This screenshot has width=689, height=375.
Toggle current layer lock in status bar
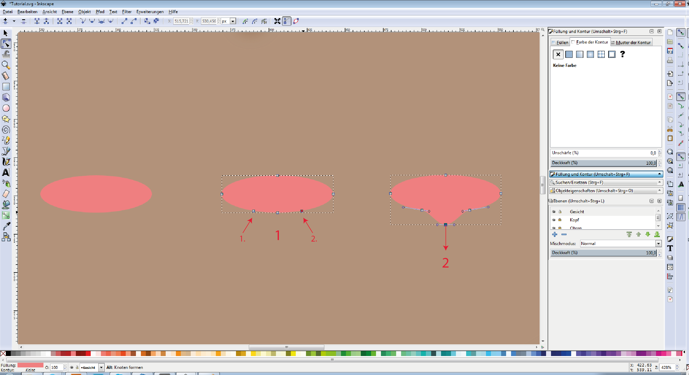click(77, 367)
